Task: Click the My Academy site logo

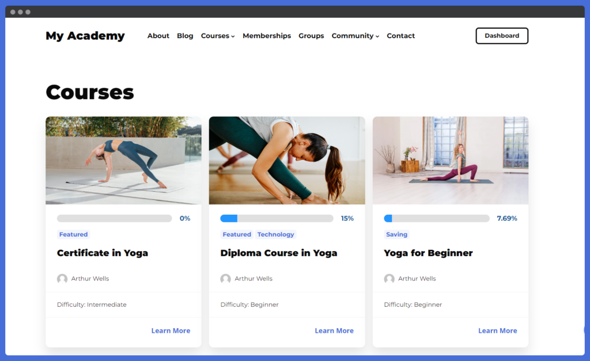Action: 85,36
